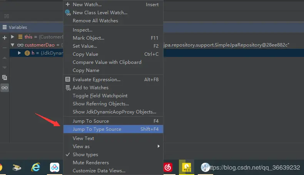Choose New Watch... from the context menu
The image size is (304, 175).
[x=113, y=5]
